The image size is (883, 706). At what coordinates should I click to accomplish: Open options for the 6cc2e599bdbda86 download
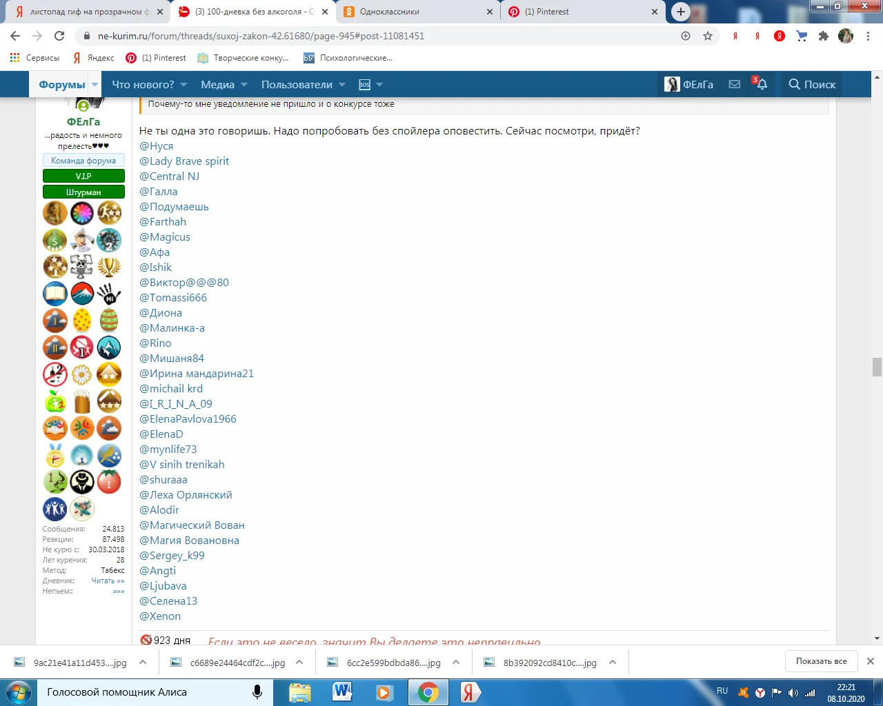pos(456,662)
